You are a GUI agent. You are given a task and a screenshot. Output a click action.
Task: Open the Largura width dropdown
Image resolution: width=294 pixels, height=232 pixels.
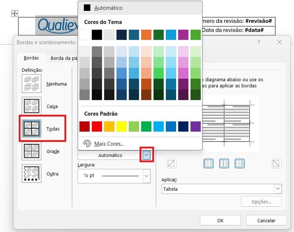(x=146, y=175)
